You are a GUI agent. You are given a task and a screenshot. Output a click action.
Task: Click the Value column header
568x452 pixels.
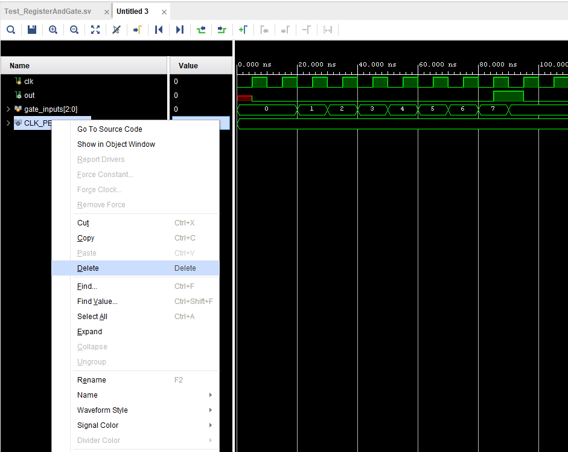pos(201,66)
